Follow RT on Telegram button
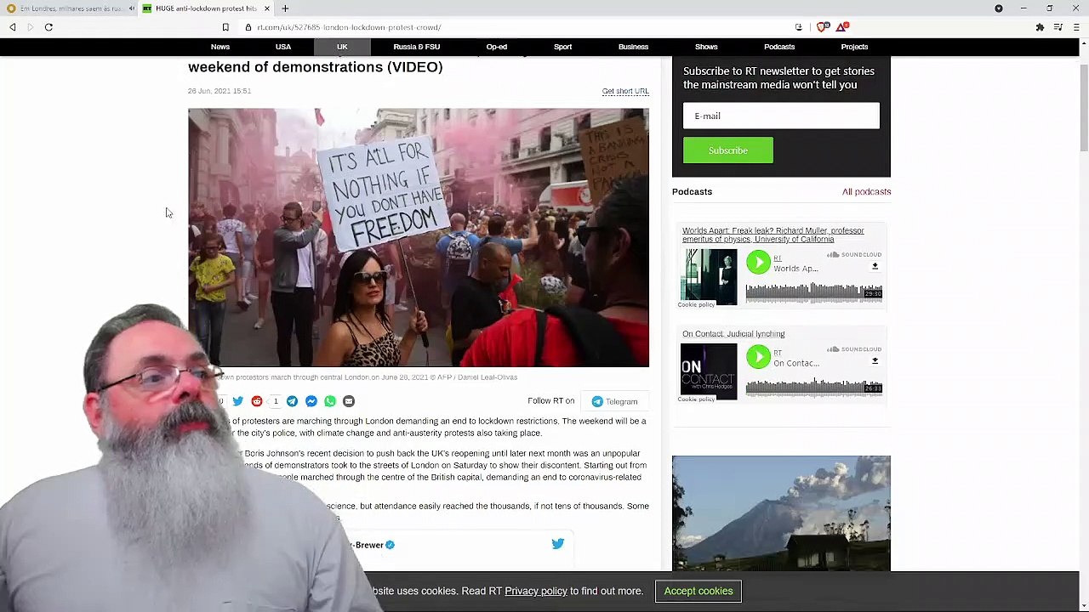Image resolution: width=1089 pixels, height=612 pixels. (614, 401)
